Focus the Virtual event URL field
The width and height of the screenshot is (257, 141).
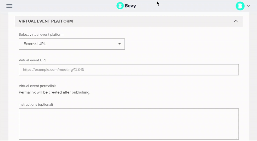click(x=129, y=70)
